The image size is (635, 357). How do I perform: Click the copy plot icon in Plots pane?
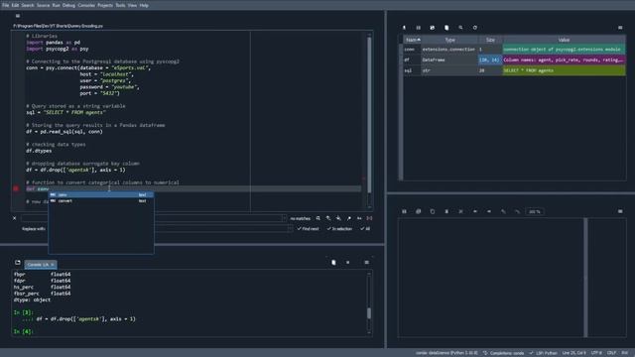click(433, 211)
